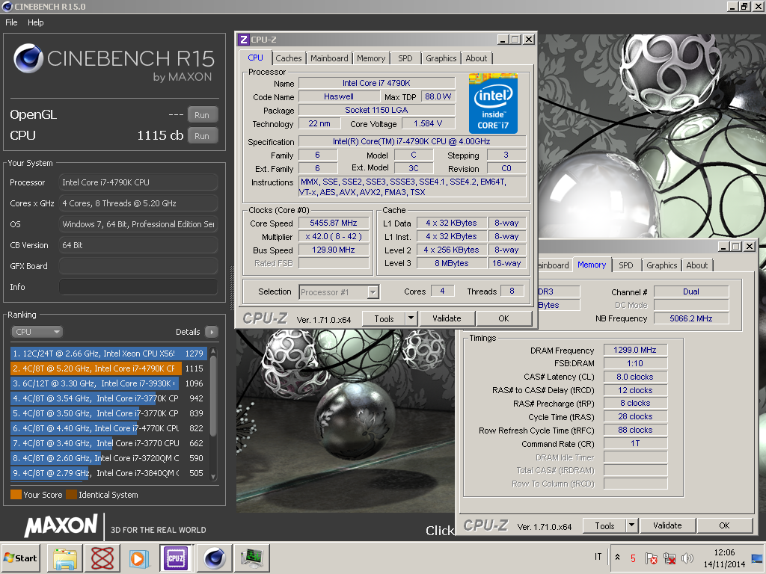Image resolution: width=766 pixels, height=574 pixels.
Task: Click the Cinebench logo icon
Action: [x=28, y=58]
